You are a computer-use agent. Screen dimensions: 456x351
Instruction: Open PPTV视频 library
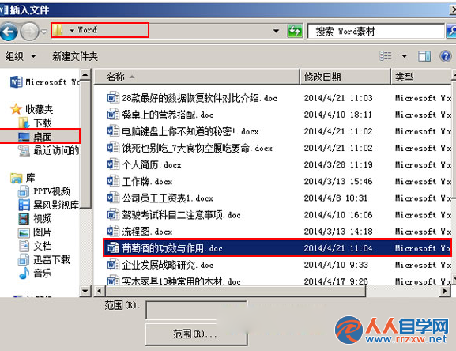click(x=44, y=191)
